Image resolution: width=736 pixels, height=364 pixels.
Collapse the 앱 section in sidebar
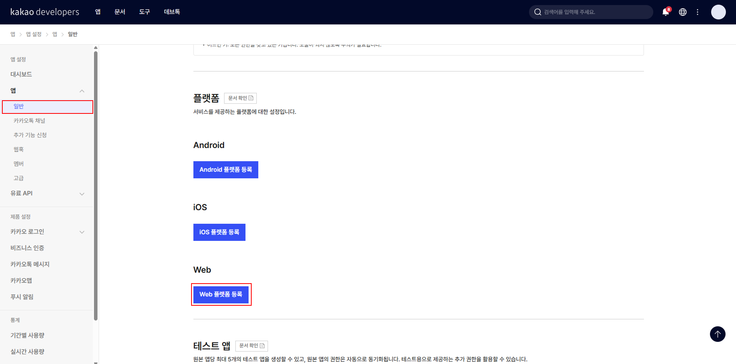coord(82,91)
